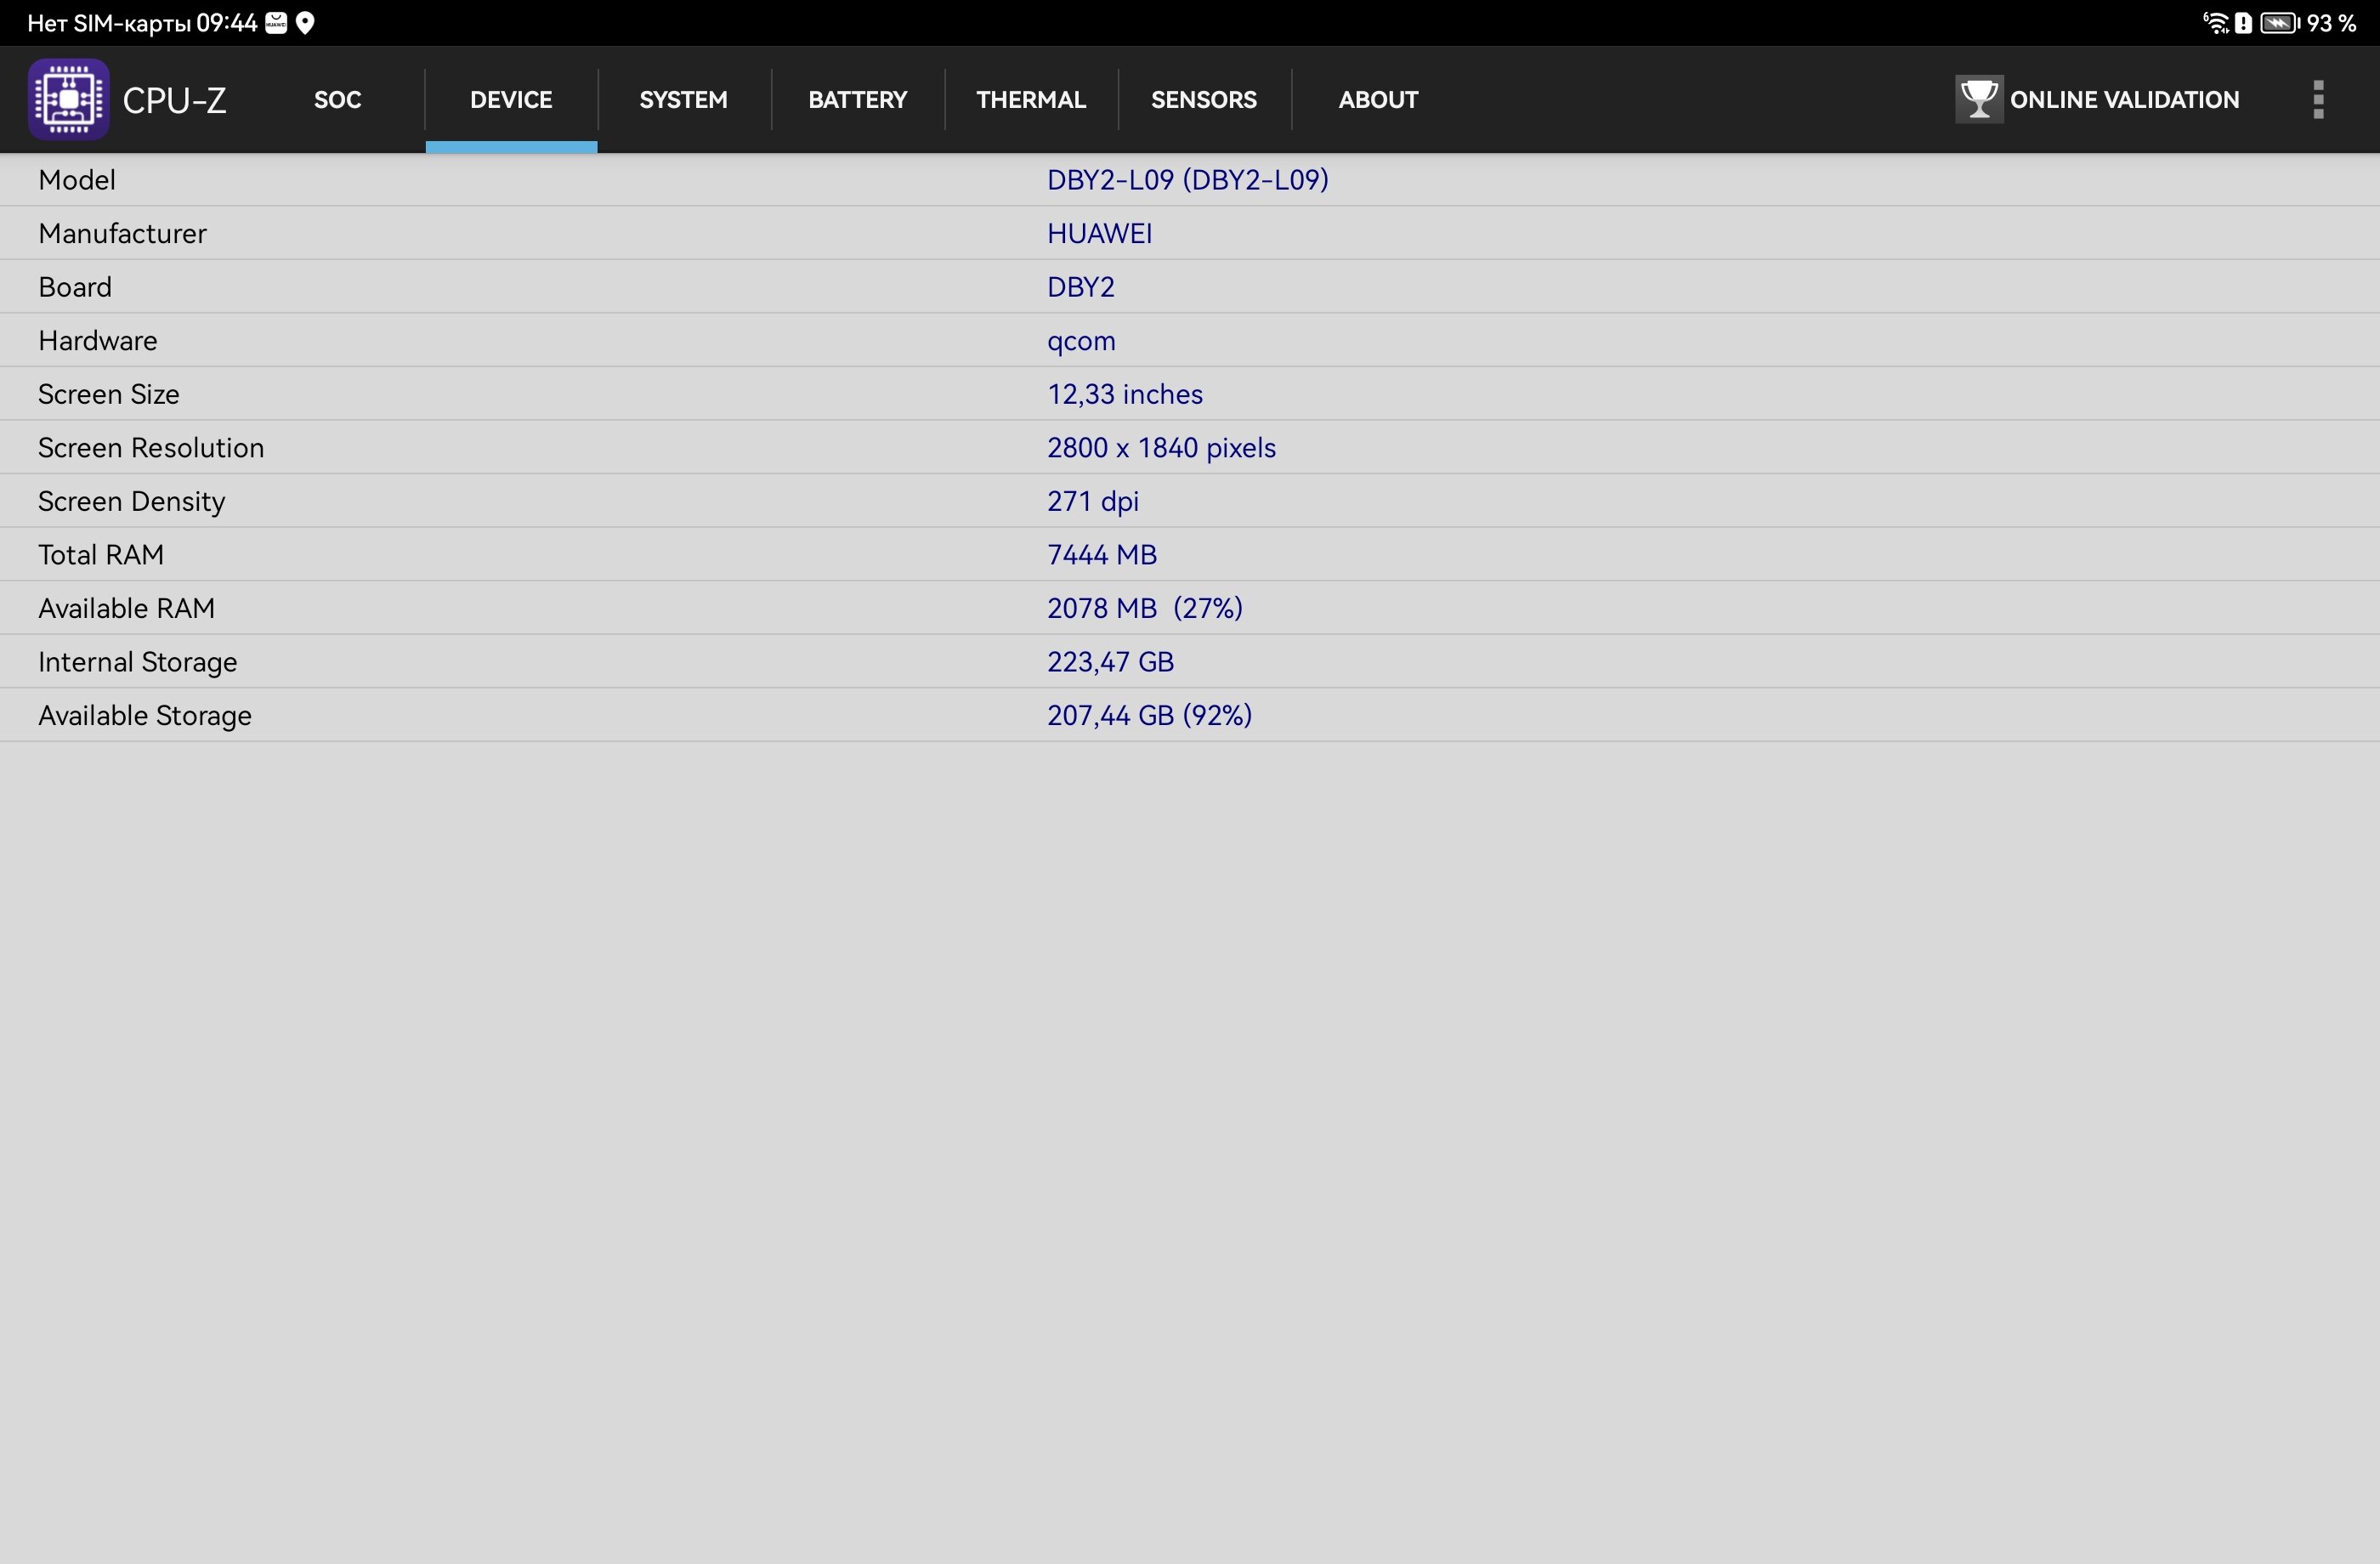Click the trophy icon for validation
Image resolution: width=2380 pixels, height=1564 pixels.
(x=1978, y=99)
